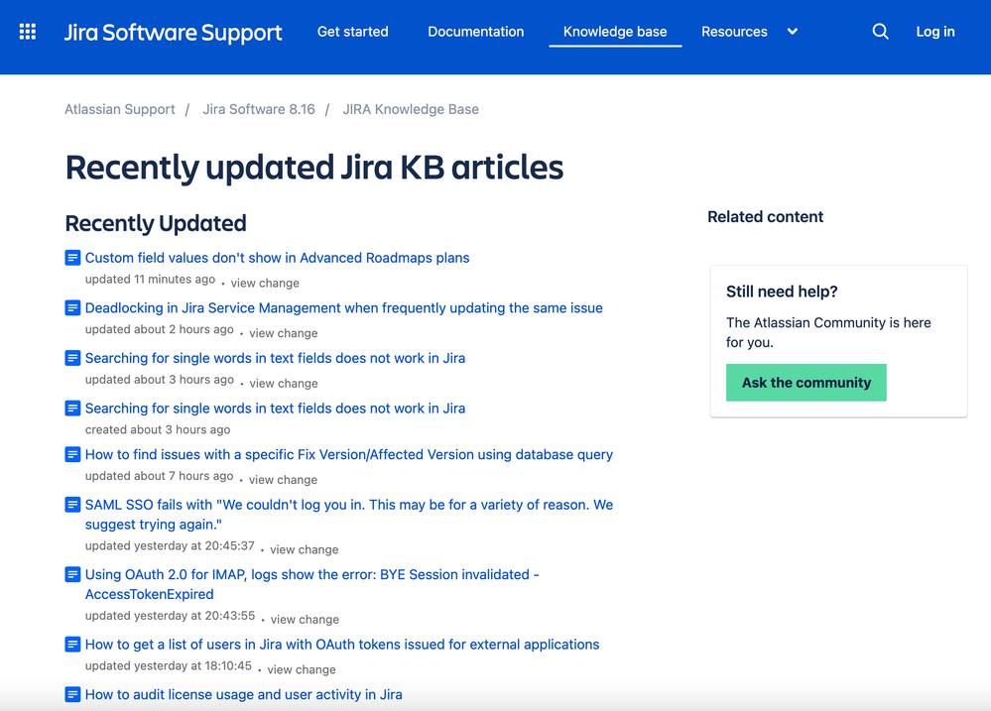Select the Knowledge base tab
Viewport: 991px width, 711px height.
[615, 32]
